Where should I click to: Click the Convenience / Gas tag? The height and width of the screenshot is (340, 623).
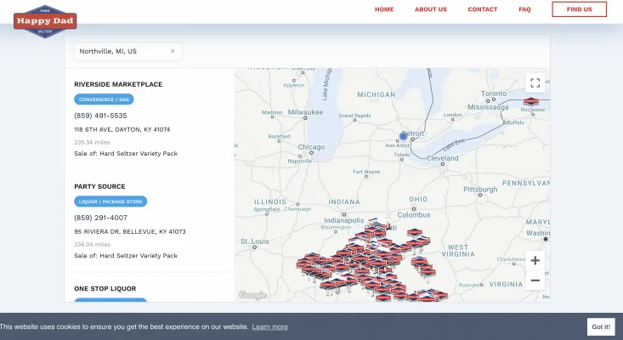click(x=104, y=99)
